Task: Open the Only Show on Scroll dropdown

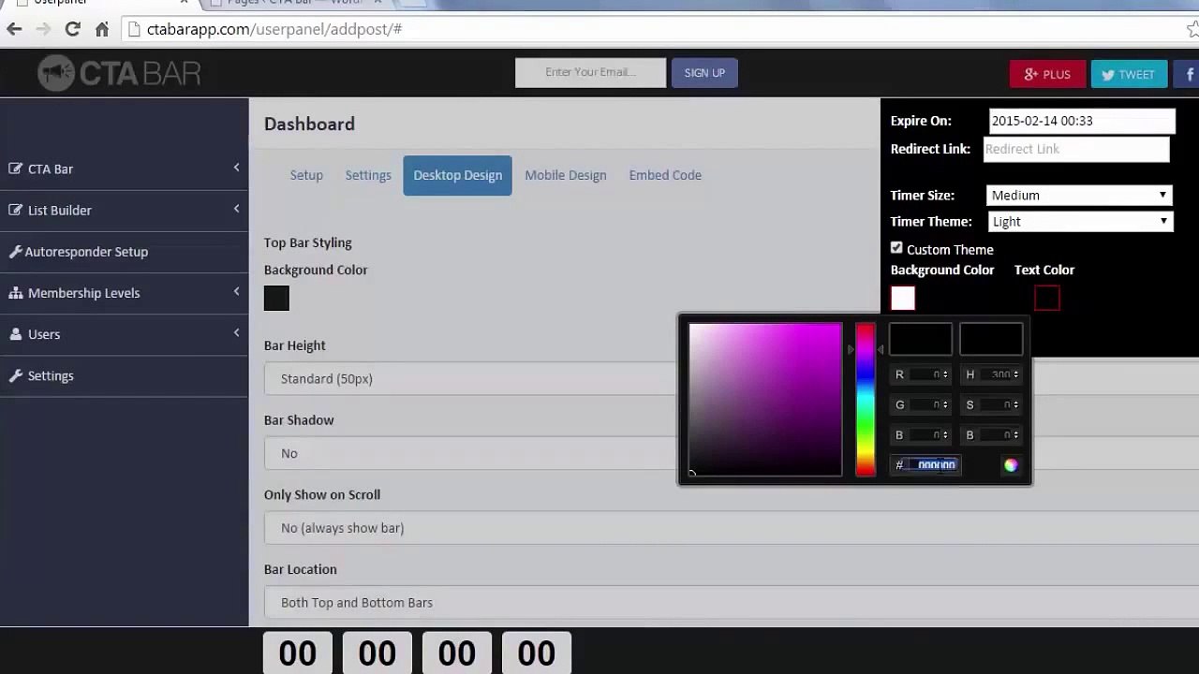Action: click(x=732, y=528)
